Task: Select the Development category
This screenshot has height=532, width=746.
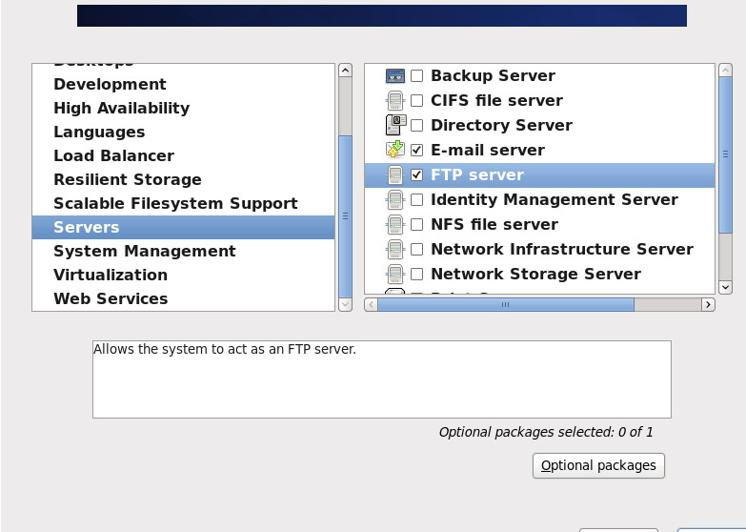Action: [x=183, y=84]
